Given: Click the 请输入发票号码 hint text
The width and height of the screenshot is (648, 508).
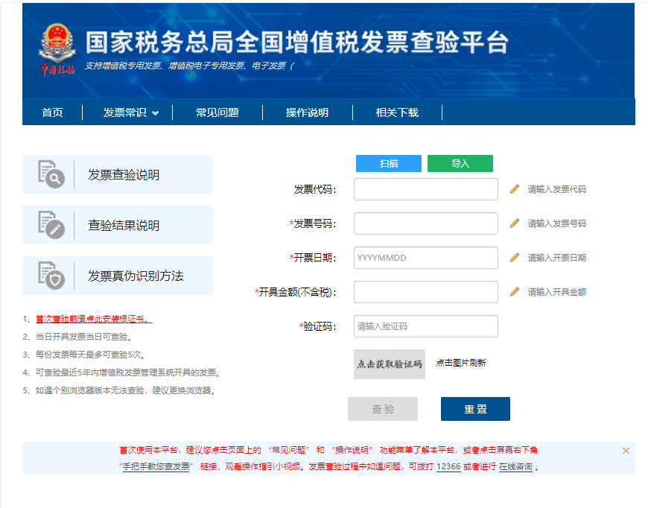Looking at the screenshot, I should 556,223.
